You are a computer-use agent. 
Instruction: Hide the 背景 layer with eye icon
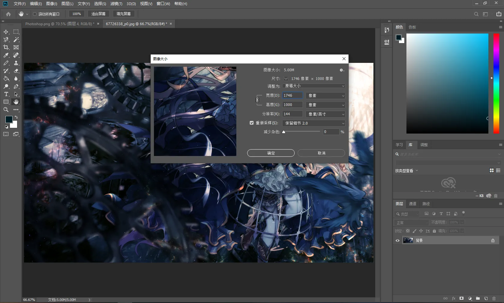pos(397,240)
